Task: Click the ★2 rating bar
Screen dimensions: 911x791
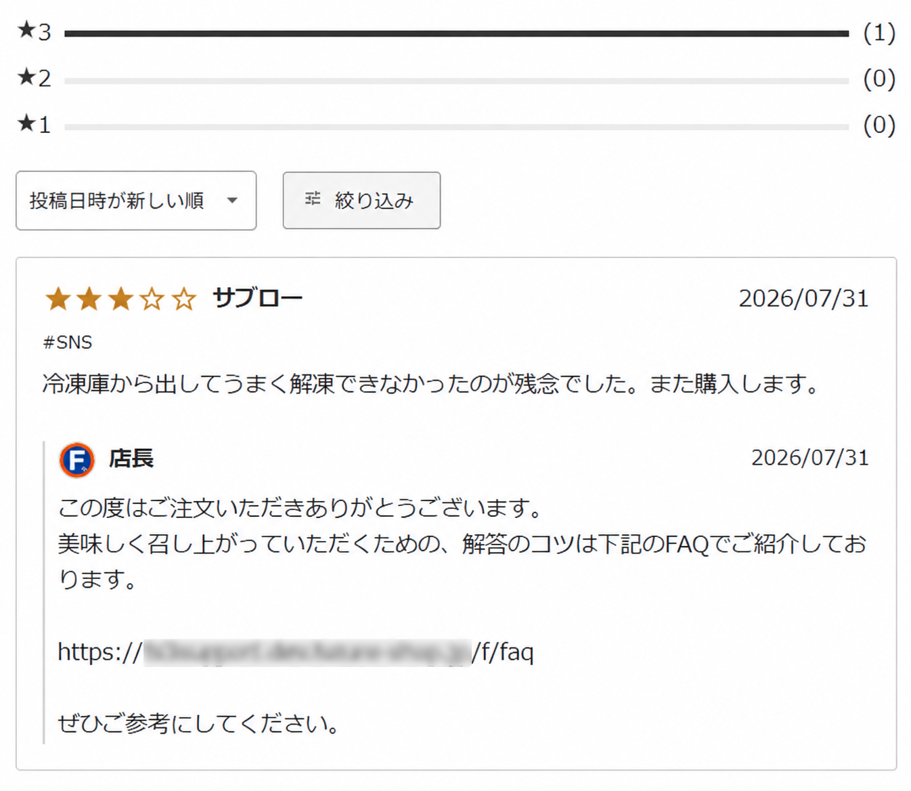Action: tap(457, 81)
